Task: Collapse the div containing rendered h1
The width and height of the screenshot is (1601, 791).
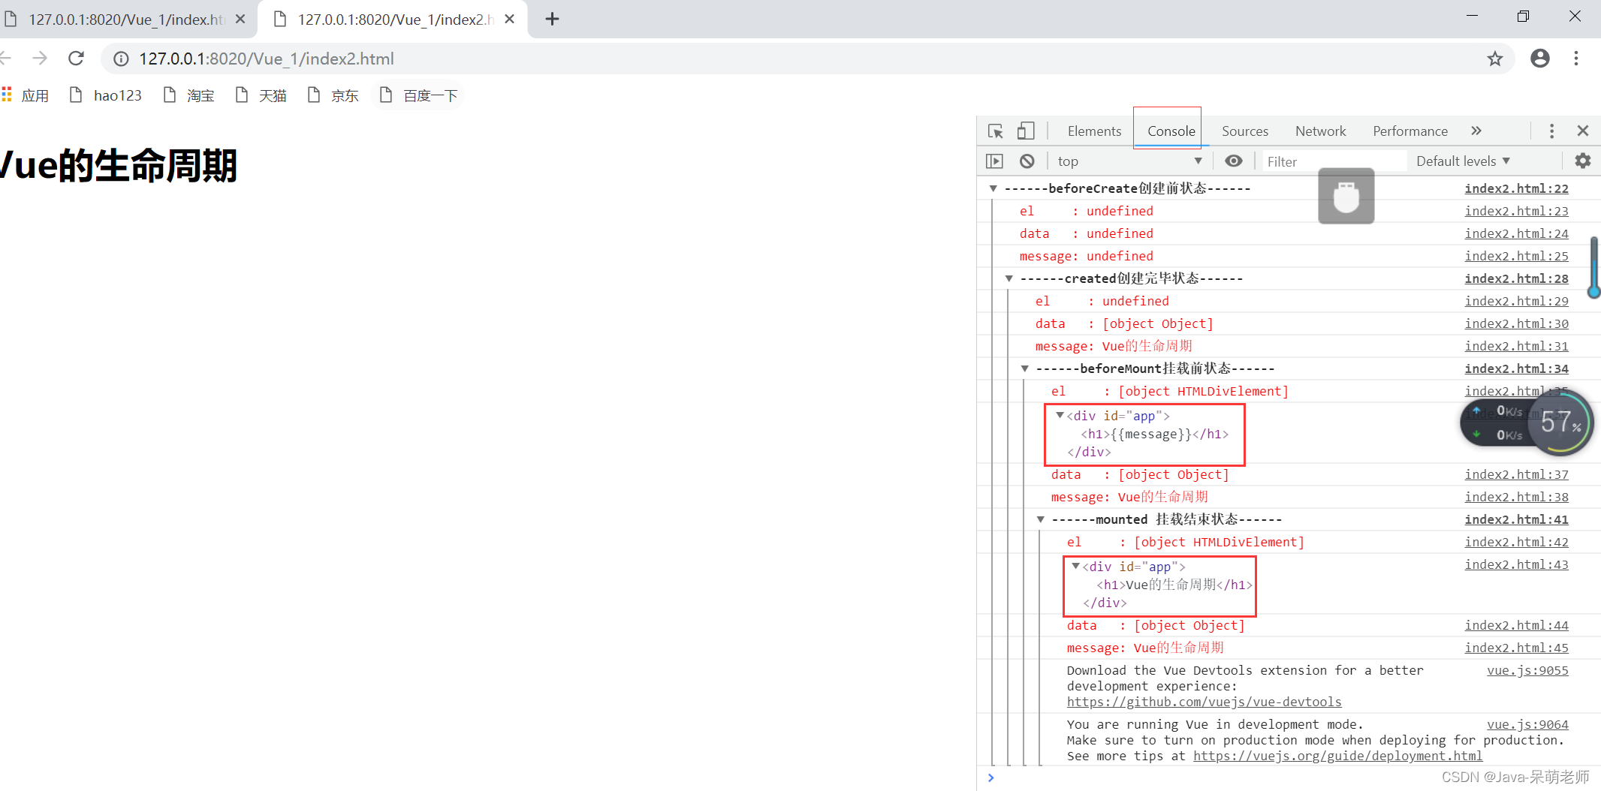Action: (1075, 566)
